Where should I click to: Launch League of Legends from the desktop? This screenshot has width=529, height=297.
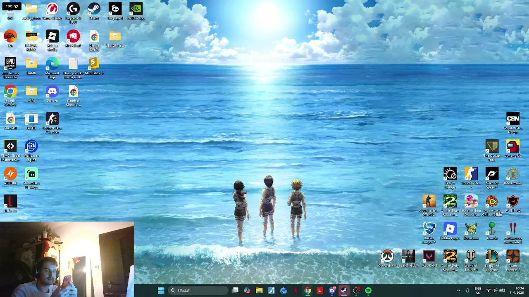click(492, 261)
